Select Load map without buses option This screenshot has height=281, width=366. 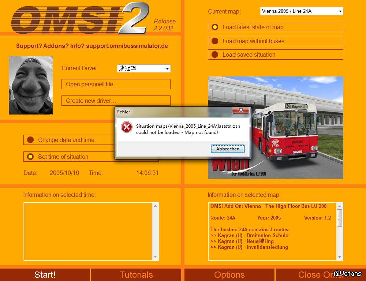[276, 41]
